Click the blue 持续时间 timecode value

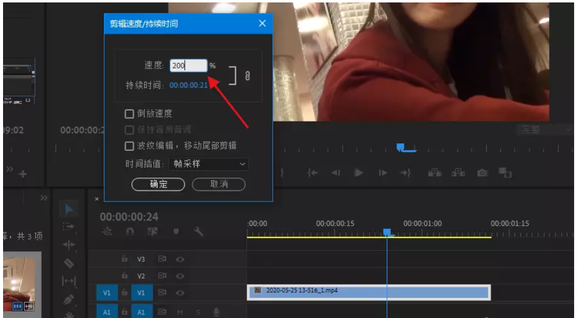click(189, 85)
